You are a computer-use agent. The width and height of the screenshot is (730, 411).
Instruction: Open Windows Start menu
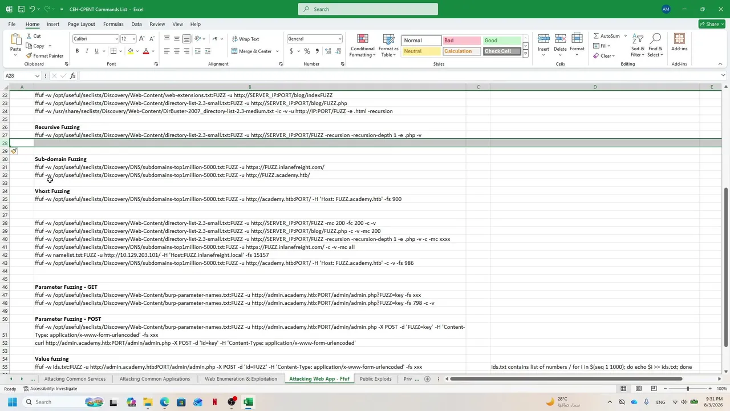coord(12,402)
